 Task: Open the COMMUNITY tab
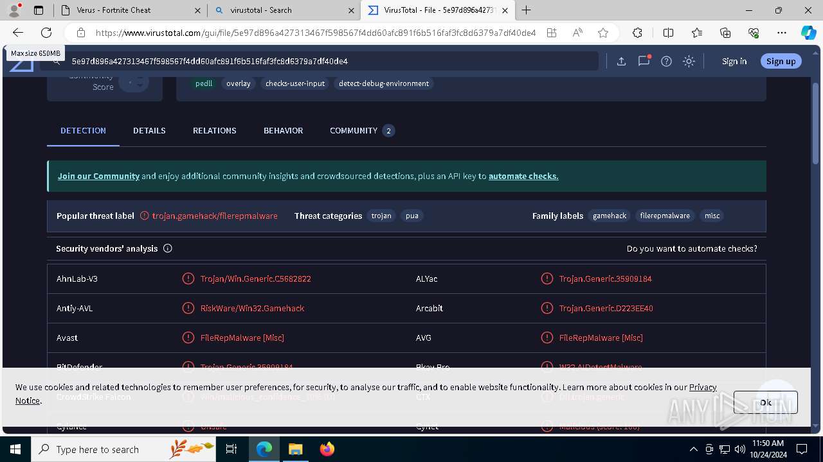pyautogui.click(x=362, y=130)
